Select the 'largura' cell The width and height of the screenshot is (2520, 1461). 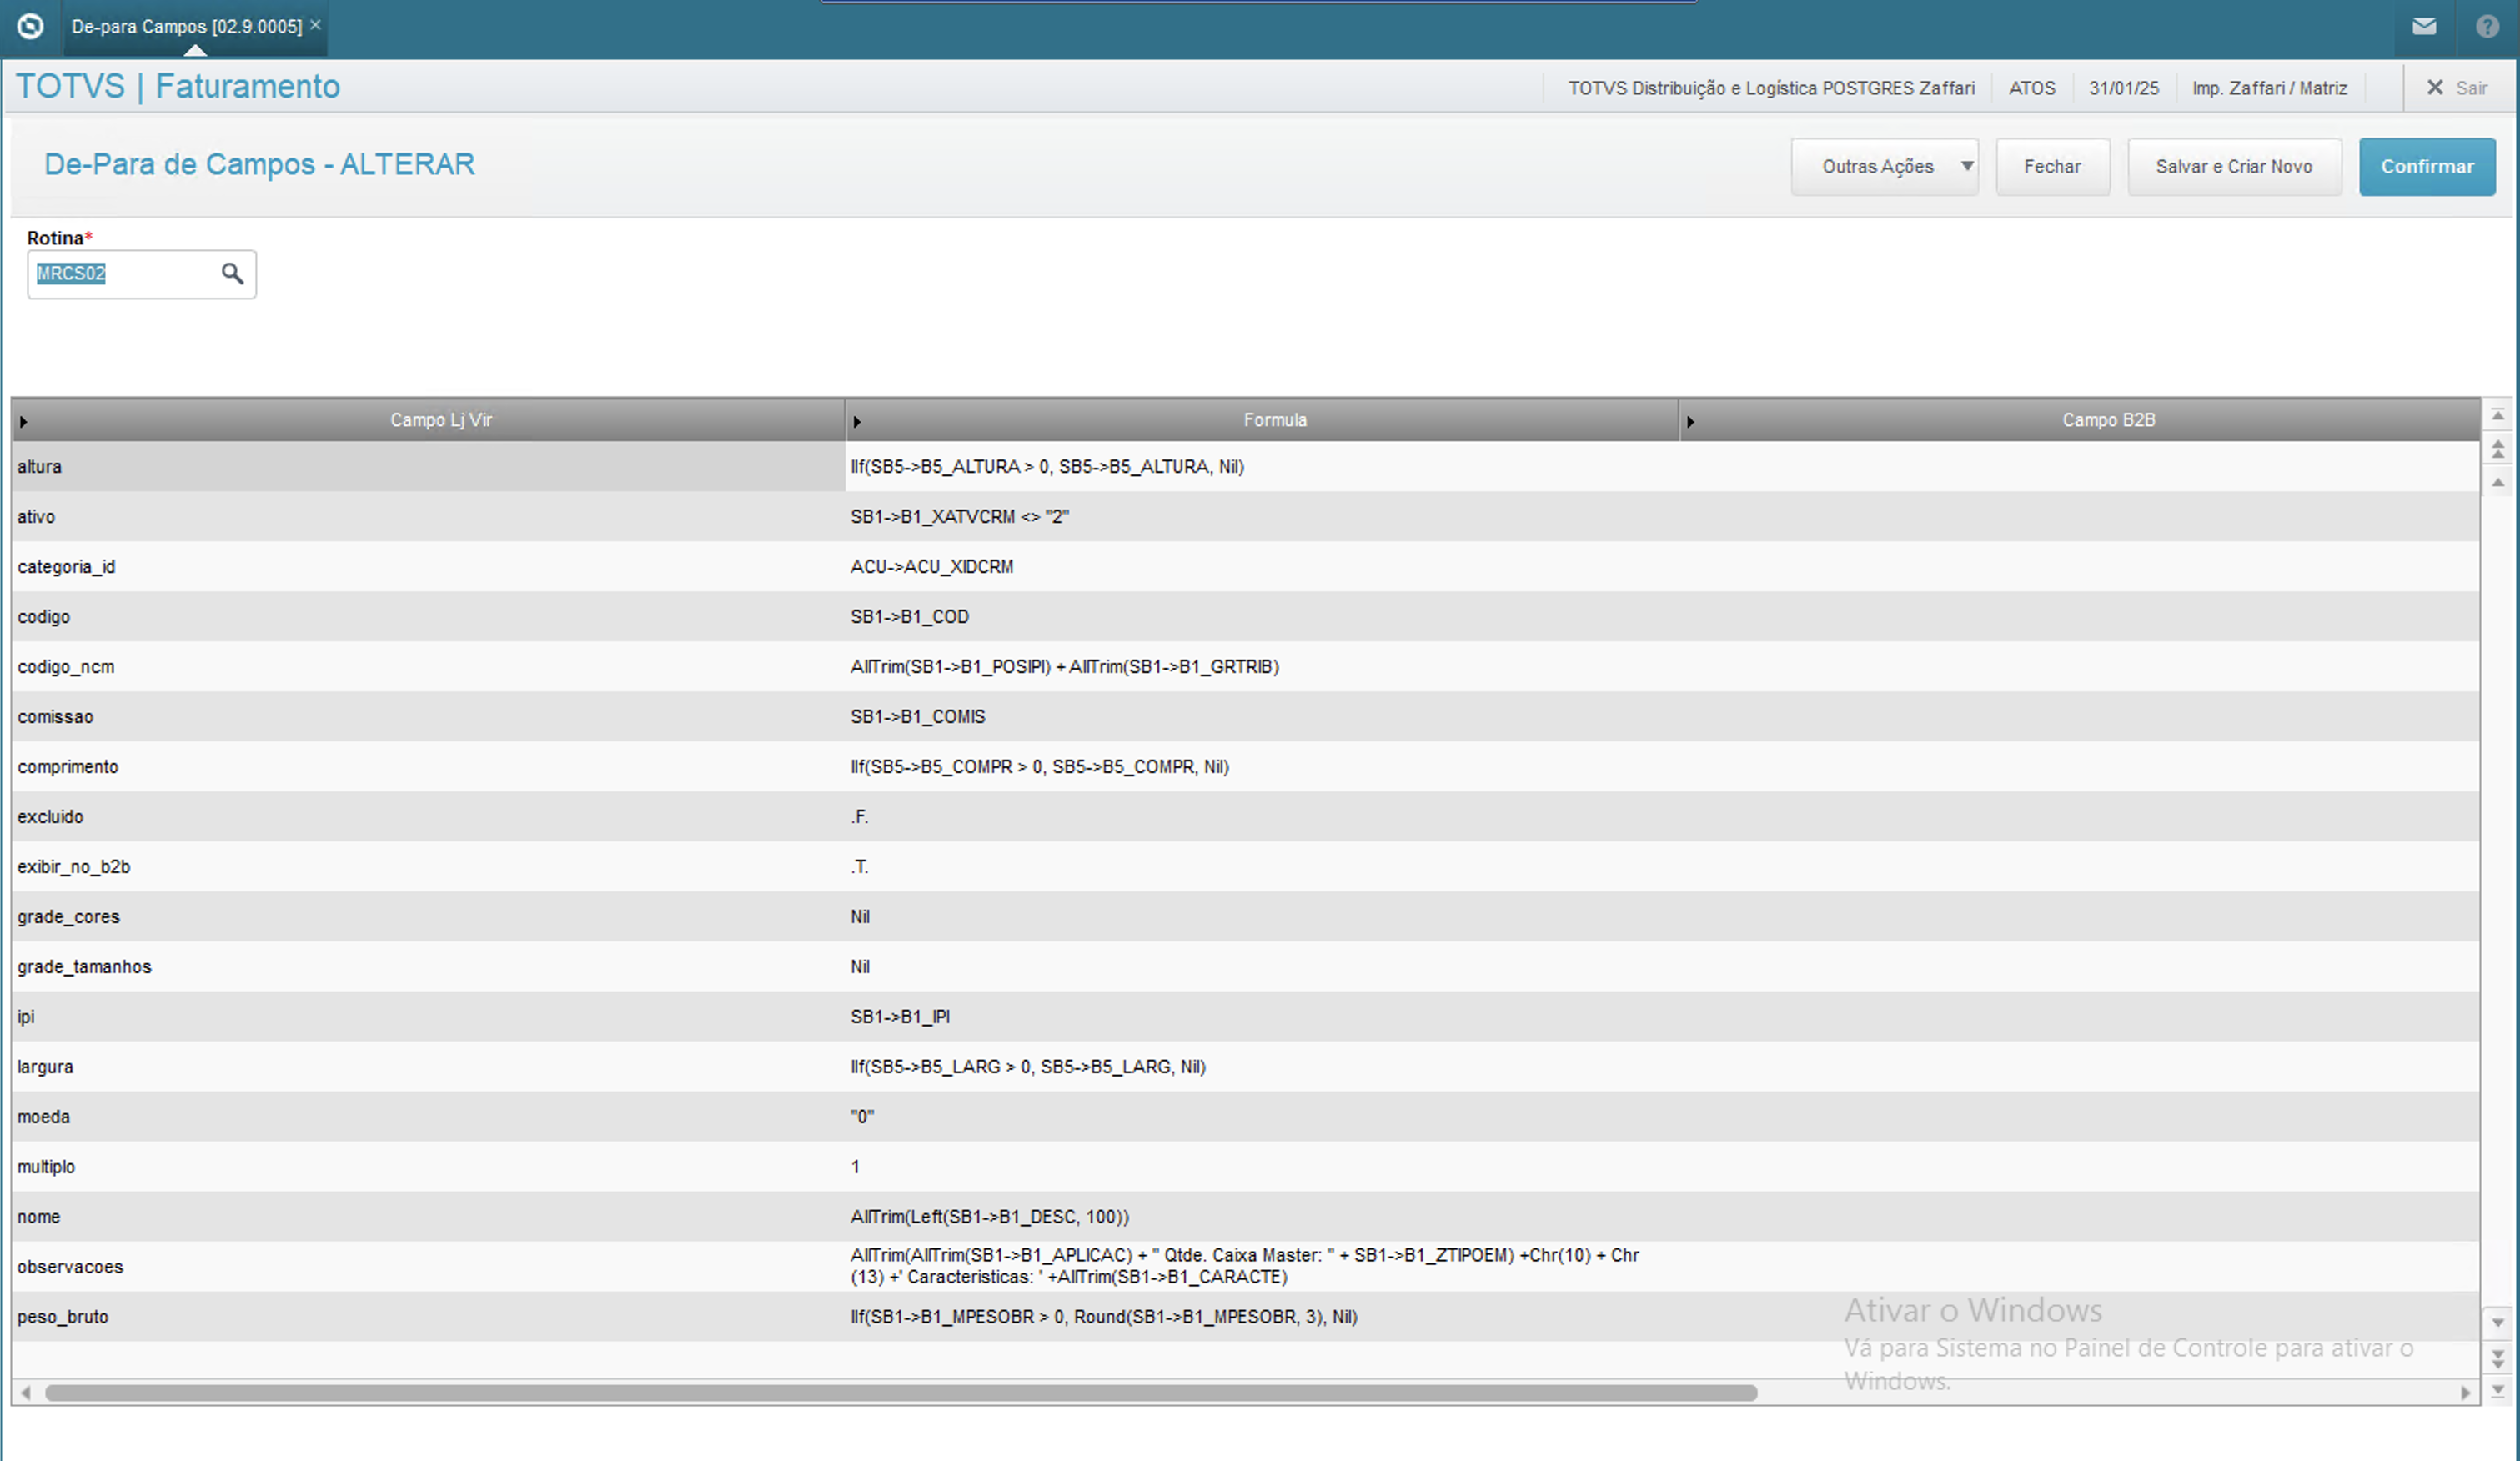click(x=428, y=1066)
